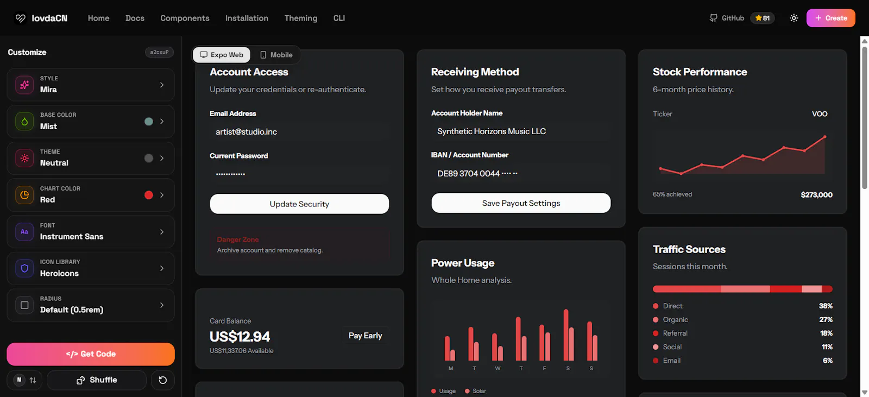Click the Radius square icon
This screenshot has height=397, width=869.
[24, 305]
